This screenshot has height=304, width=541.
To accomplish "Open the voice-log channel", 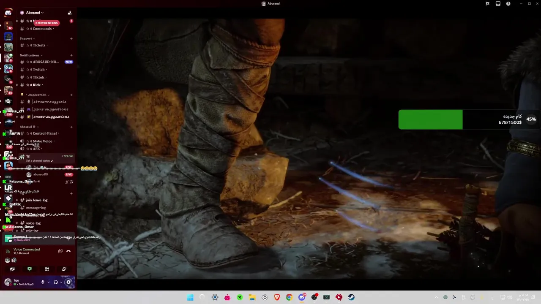I will point(33,223).
